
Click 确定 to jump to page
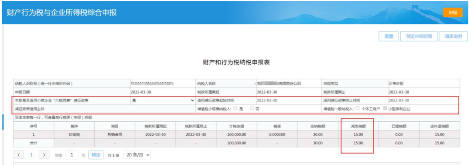tap(96, 155)
